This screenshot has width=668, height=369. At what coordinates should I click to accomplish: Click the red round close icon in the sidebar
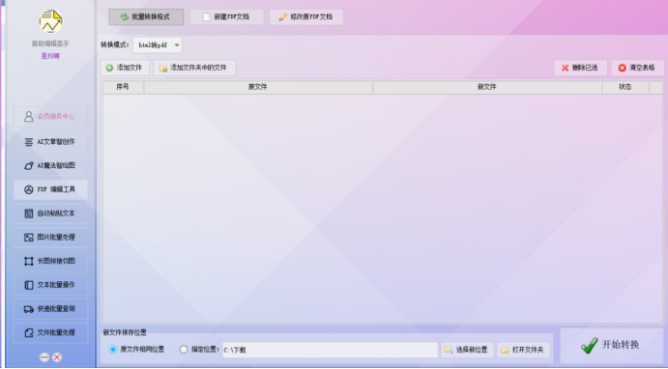coord(57,357)
